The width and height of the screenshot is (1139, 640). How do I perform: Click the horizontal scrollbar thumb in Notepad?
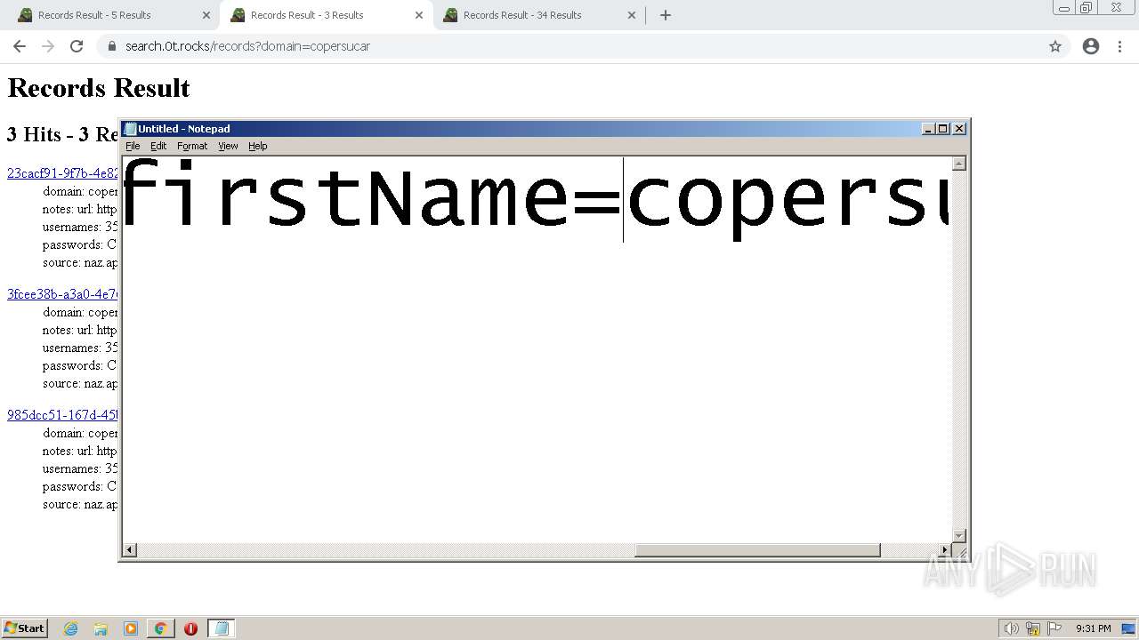point(757,550)
